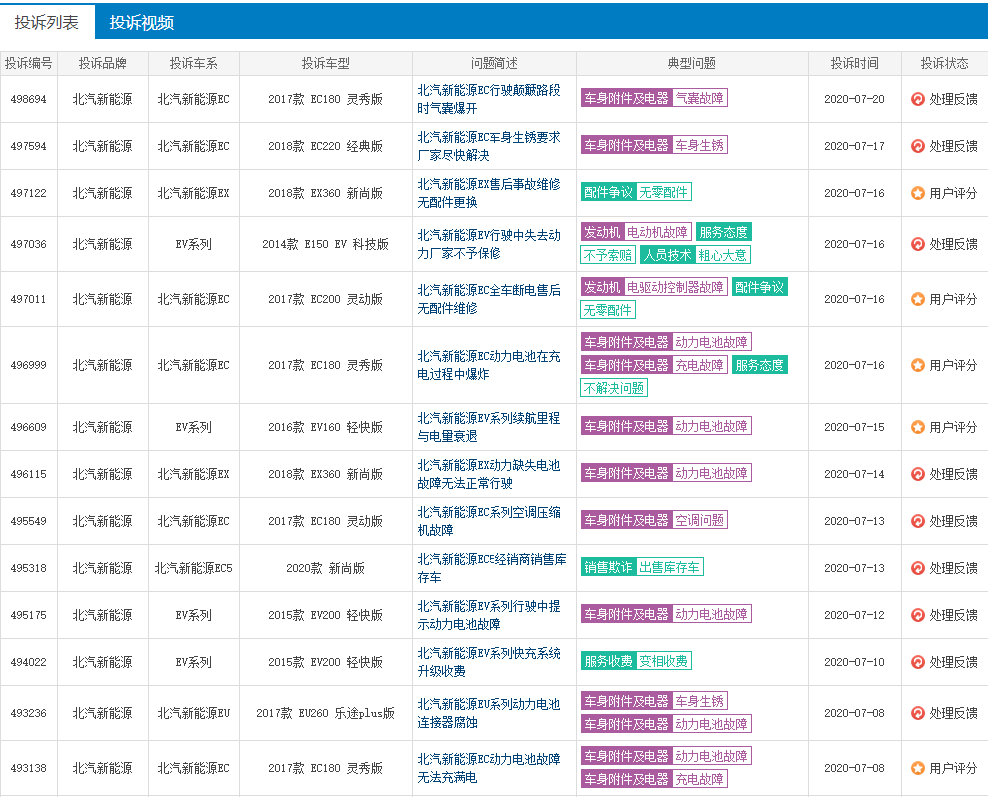988x797 pixels.
Task: Select the 变相收费 issue tag
Action: click(664, 661)
